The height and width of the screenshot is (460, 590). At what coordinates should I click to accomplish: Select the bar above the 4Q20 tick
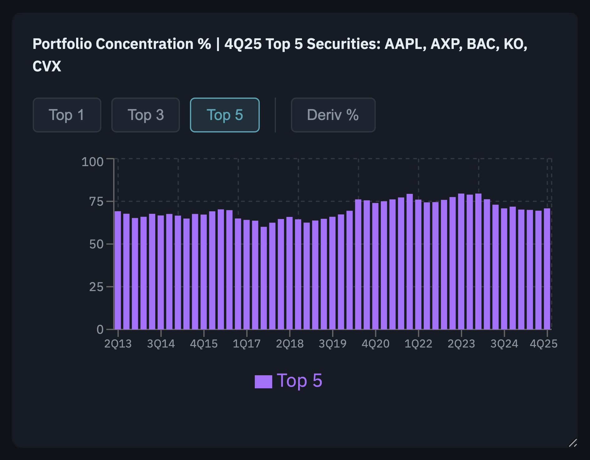click(x=375, y=266)
